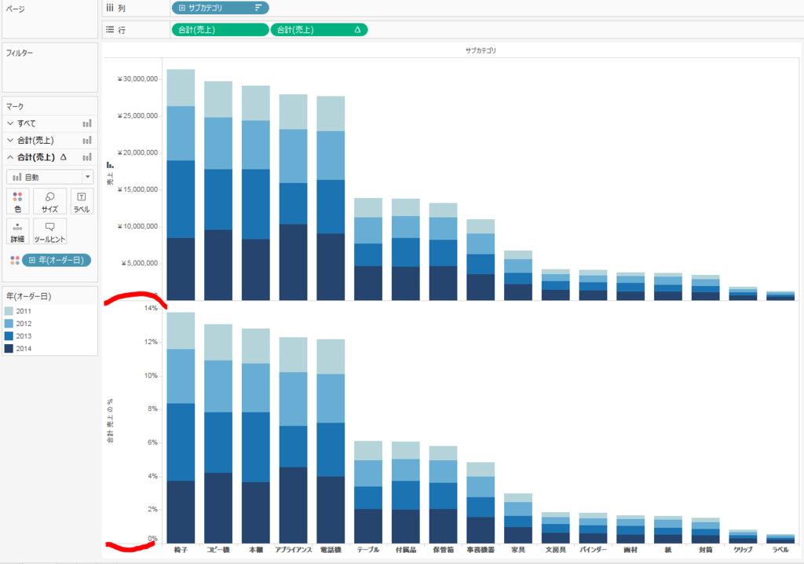The width and height of the screenshot is (804, 564).
Task: Click the color dots icon beside 年(オーダー日) pill
Action: pyautogui.click(x=15, y=261)
